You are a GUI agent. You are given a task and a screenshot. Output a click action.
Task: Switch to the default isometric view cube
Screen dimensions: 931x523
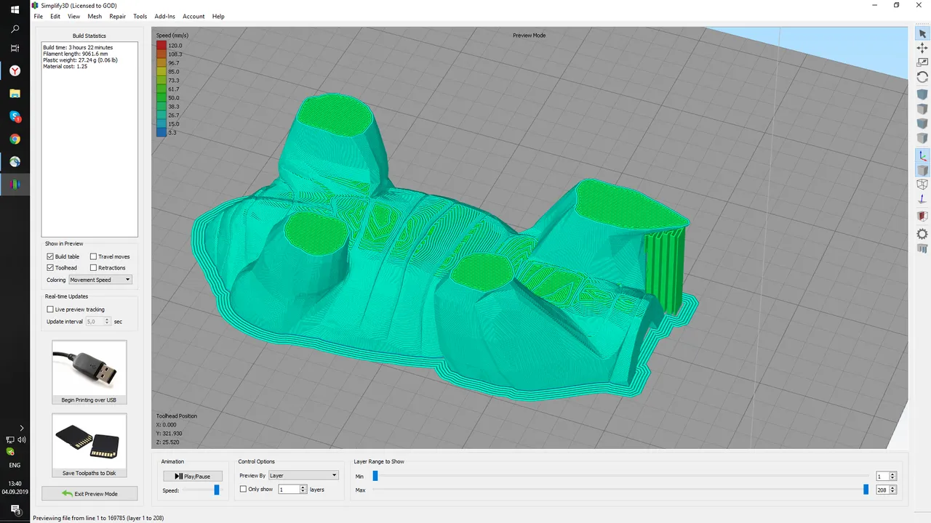[922, 94]
